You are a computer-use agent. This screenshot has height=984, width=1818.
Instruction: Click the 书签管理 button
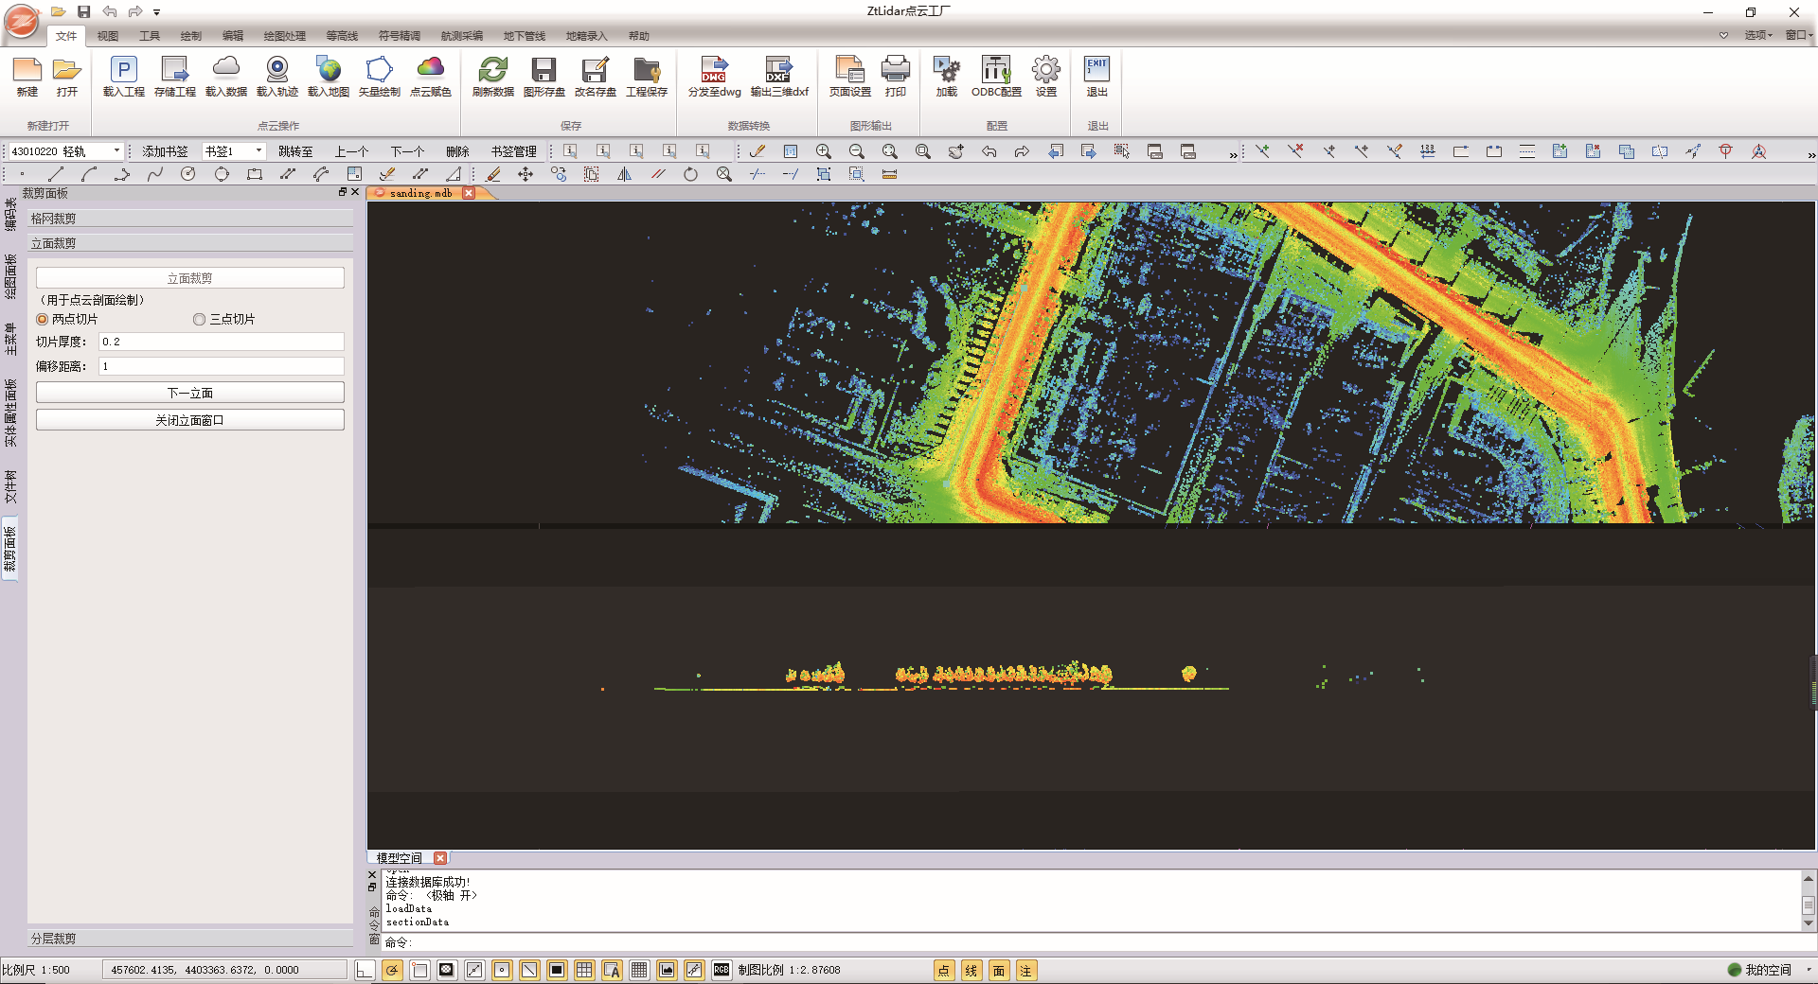click(513, 151)
